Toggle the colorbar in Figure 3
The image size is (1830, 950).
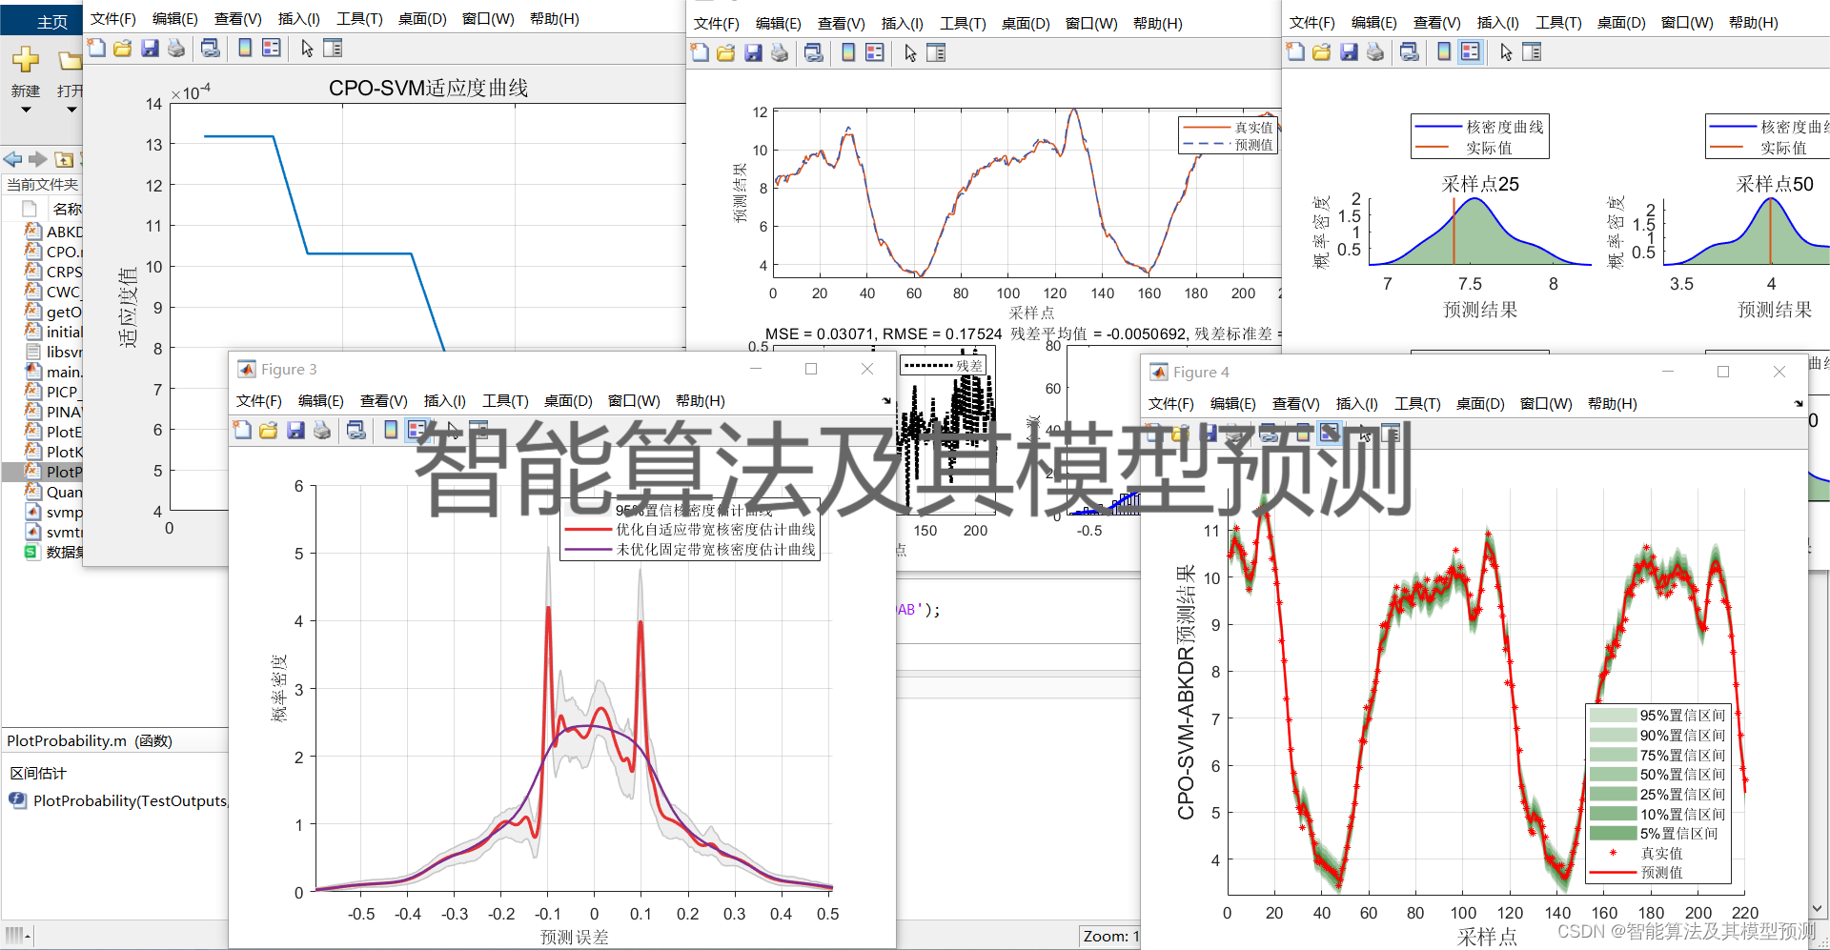point(390,430)
